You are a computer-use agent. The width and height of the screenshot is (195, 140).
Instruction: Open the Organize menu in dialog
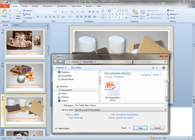[x=61, y=68]
